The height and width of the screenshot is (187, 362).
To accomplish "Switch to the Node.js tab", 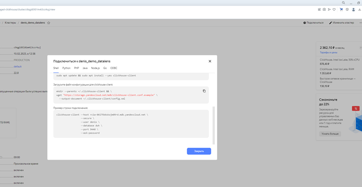I will tap(95, 68).
